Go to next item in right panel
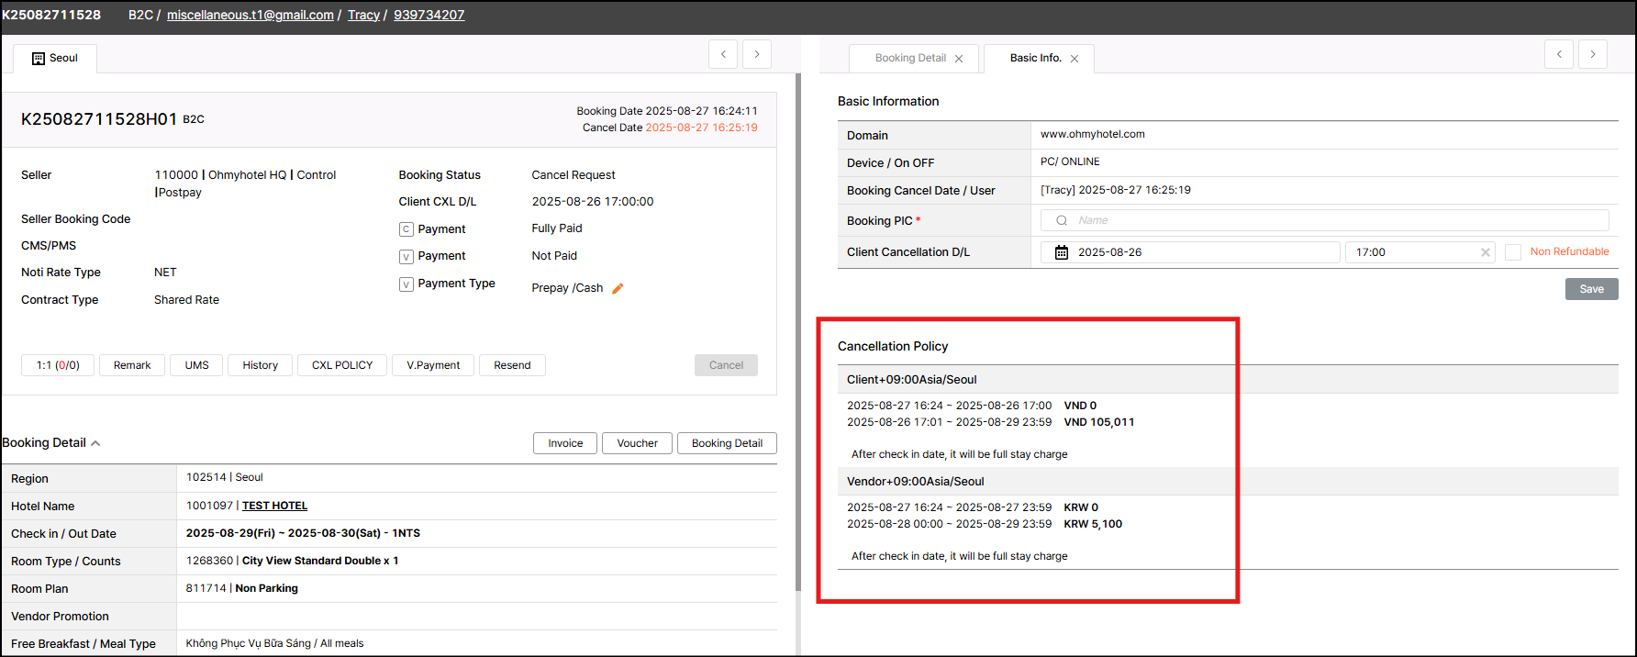The height and width of the screenshot is (657, 1637). click(x=1592, y=54)
